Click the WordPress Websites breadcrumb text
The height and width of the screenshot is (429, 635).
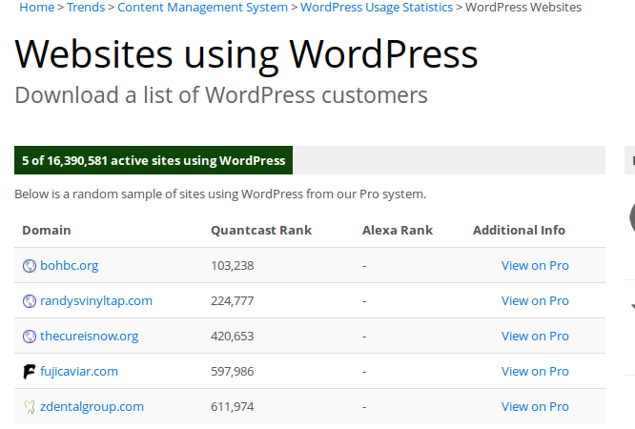523,7
